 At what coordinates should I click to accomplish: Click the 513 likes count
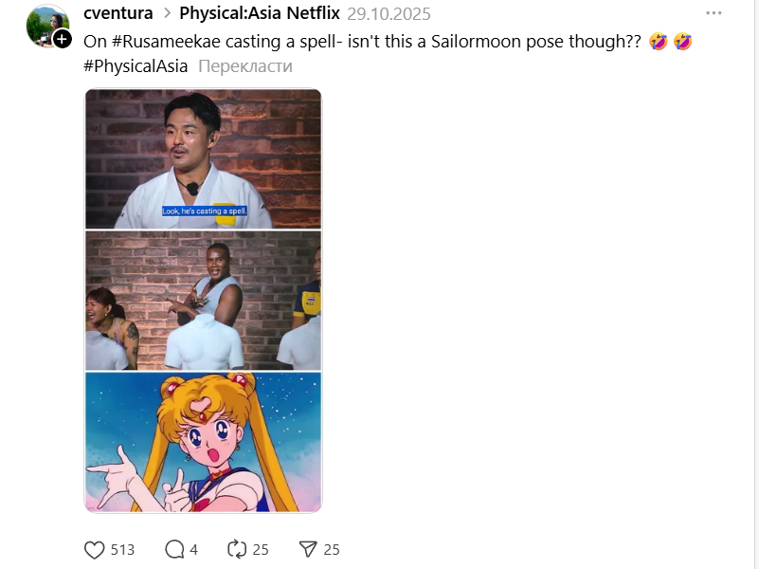click(122, 550)
